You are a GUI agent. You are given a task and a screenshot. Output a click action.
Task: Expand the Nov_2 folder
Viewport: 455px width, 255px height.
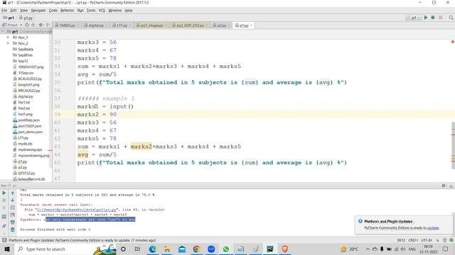tap(8, 43)
